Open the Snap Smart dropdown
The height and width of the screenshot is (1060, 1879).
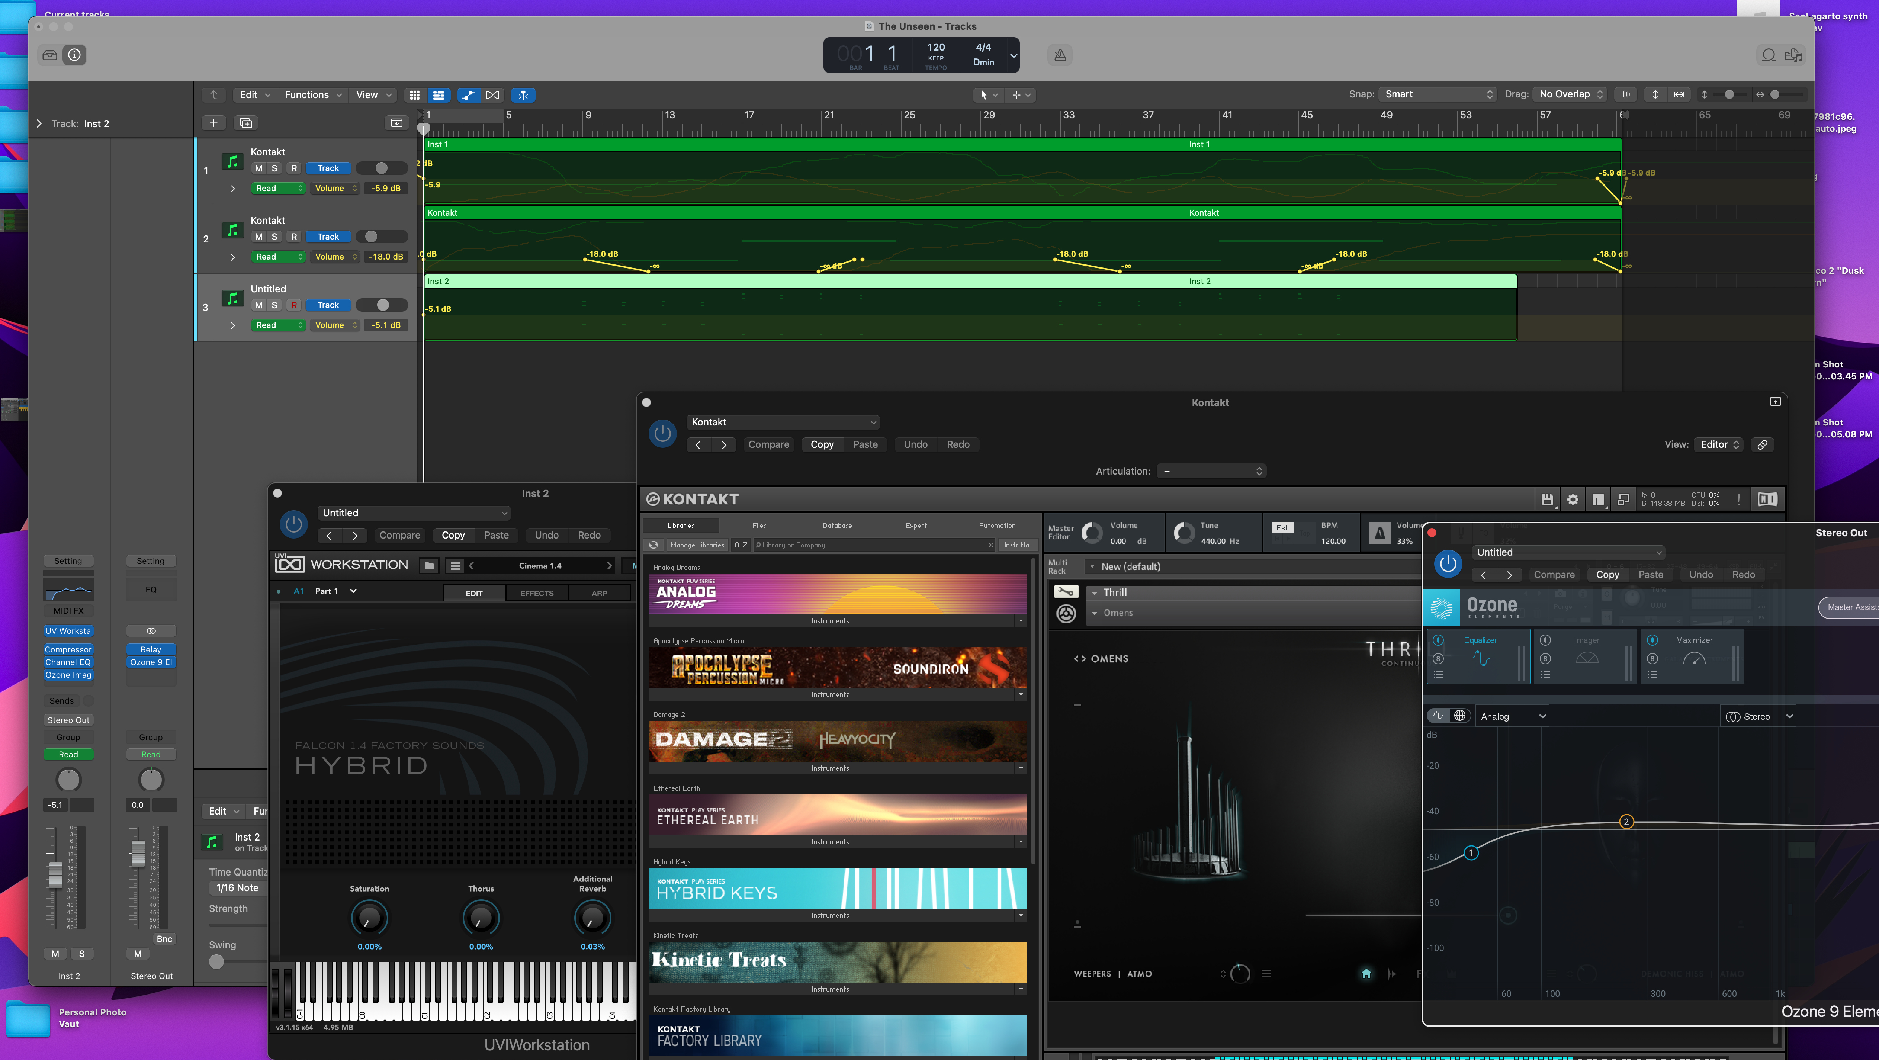coord(1438,94)
